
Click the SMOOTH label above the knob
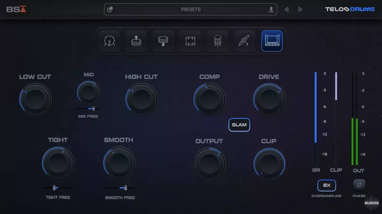[119, 140]
